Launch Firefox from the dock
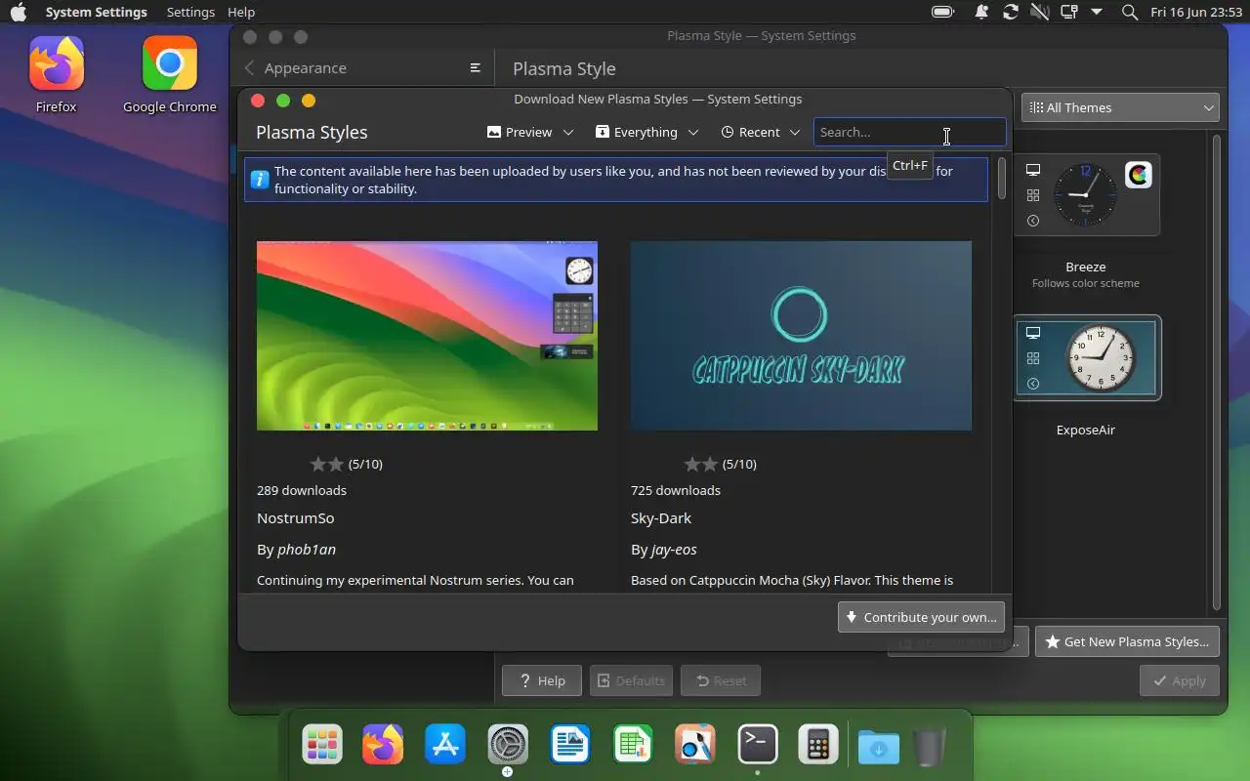The width and height of the screenshot is (1250, 781). pyautogui.click(x=383, y=746)
